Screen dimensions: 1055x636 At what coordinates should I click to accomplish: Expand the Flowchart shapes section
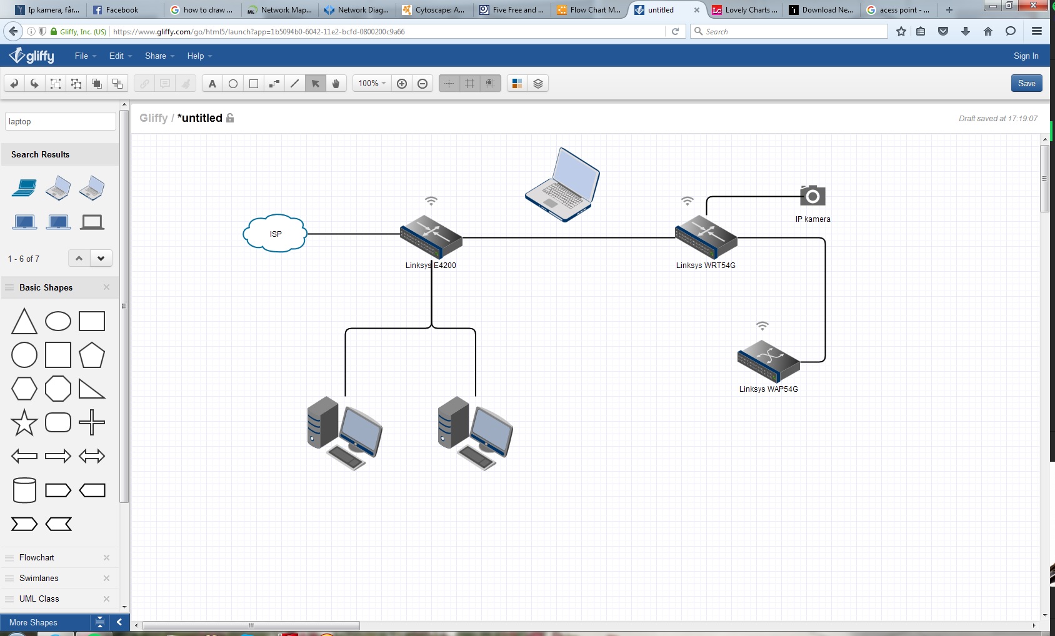pyautogui.click(x=36, y=557)
